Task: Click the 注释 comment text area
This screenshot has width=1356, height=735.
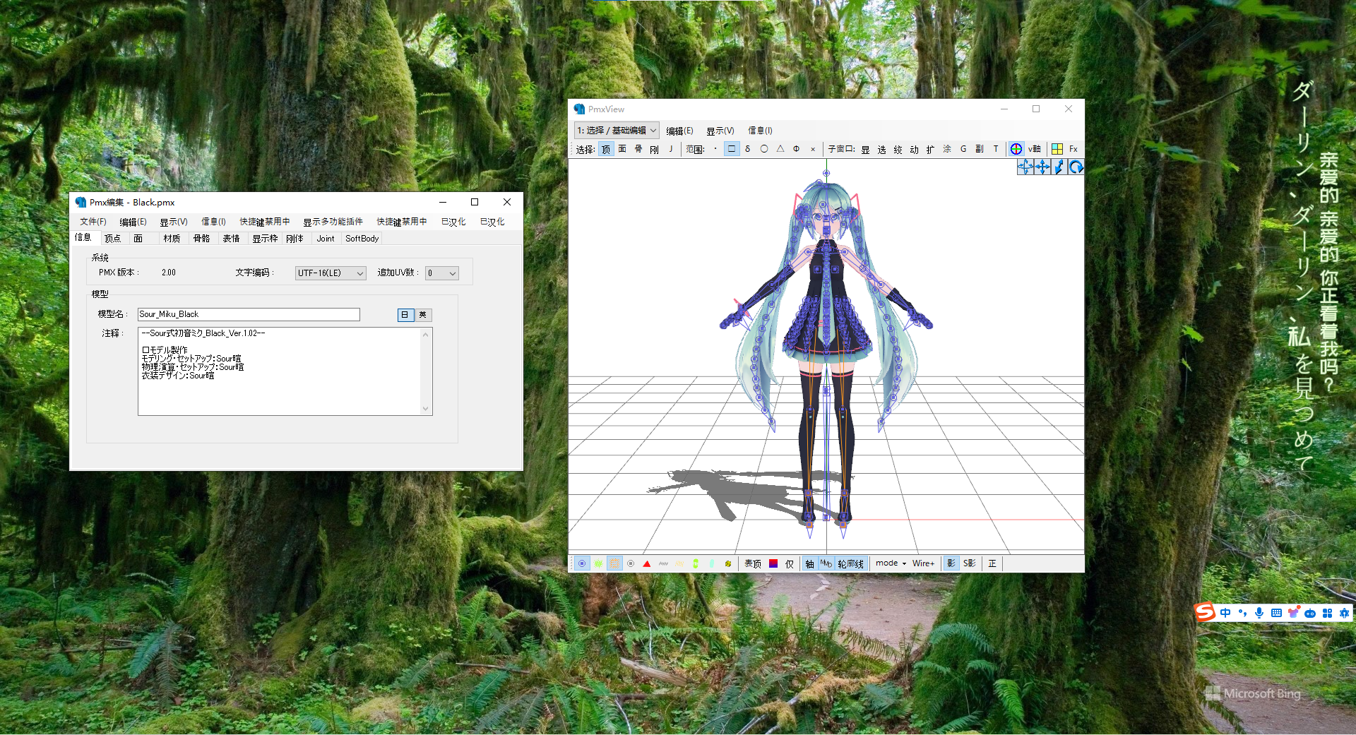Action: (285, 371)
